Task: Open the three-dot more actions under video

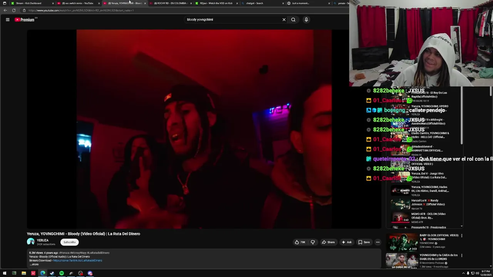Action: pyautogui.click(x=378, y=242)
